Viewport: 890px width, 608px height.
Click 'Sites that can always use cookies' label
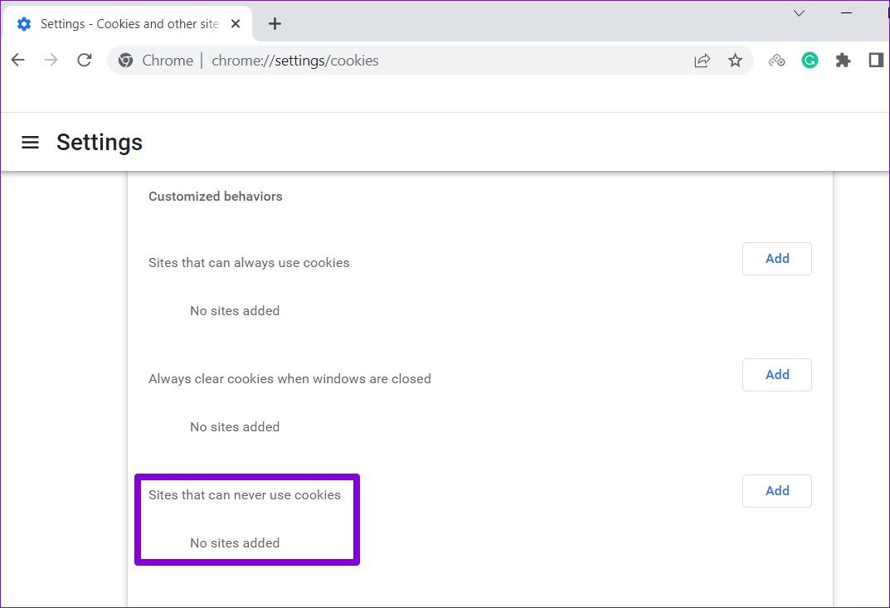[x=249, y=263]
